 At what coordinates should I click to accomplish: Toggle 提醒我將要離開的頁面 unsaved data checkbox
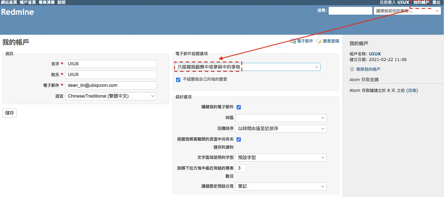pos(239,139)
